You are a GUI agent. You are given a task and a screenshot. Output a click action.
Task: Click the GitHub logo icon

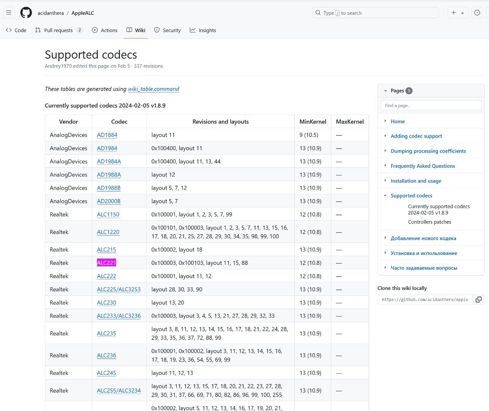[x=26, y=13]
